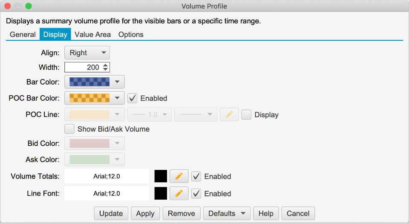Viewport: 409px width, 223px height.
Task: Open the Value Area tab
Action: click(x=92, y=34)
